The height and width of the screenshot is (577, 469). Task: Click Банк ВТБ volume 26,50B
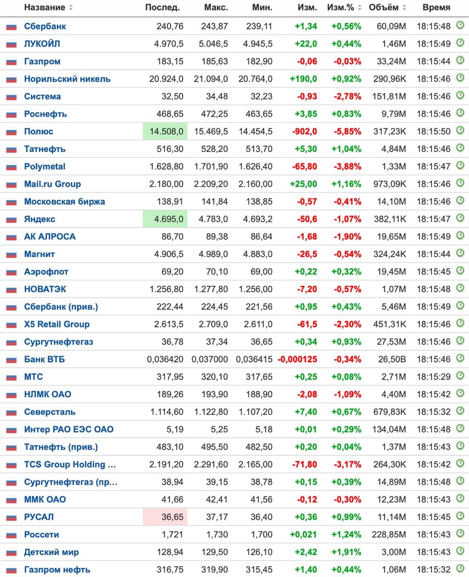(392, 359)
